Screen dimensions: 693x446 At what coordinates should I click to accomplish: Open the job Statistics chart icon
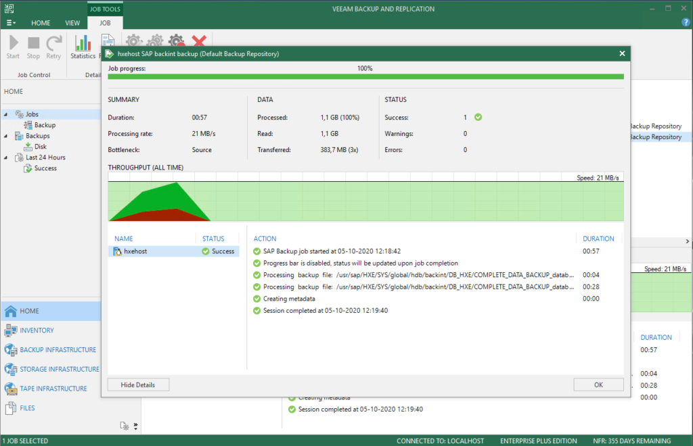pos(83,43)
